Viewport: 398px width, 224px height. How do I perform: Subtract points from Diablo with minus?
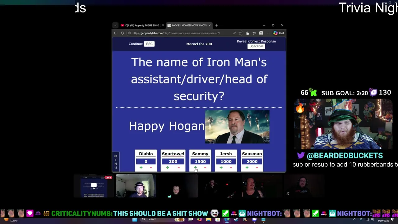coord(151,168)
